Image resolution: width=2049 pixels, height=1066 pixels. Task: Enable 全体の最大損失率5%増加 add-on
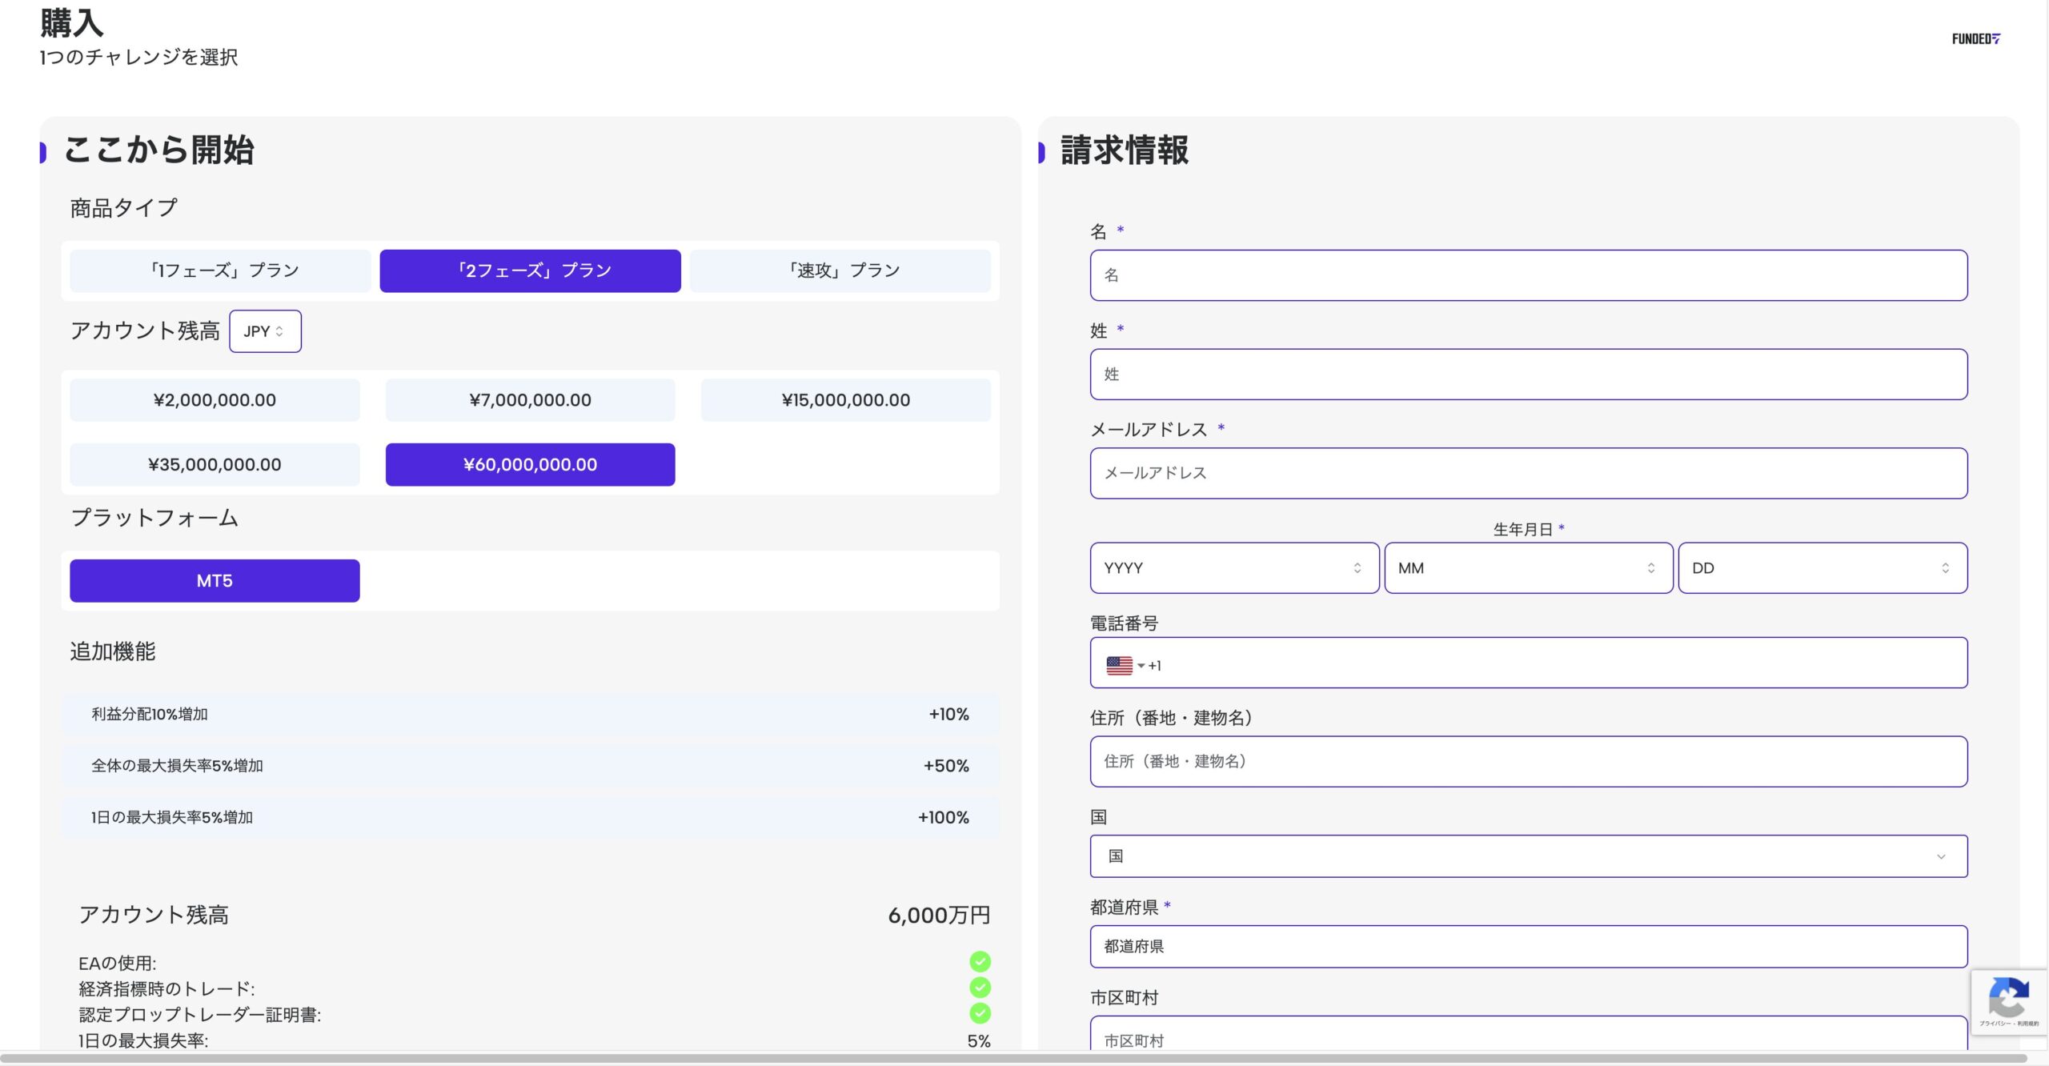tap(530, 766)
